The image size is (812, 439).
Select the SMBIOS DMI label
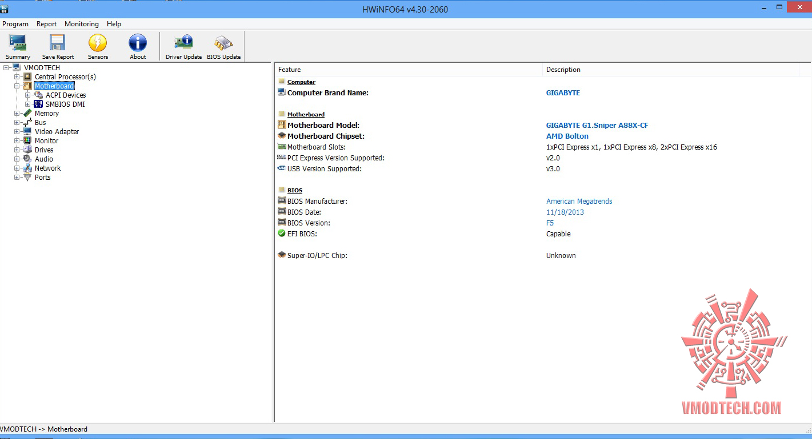tap(65, 104)
